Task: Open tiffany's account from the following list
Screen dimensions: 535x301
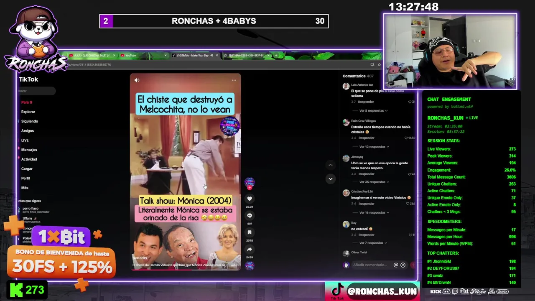Action: [31, 220]
